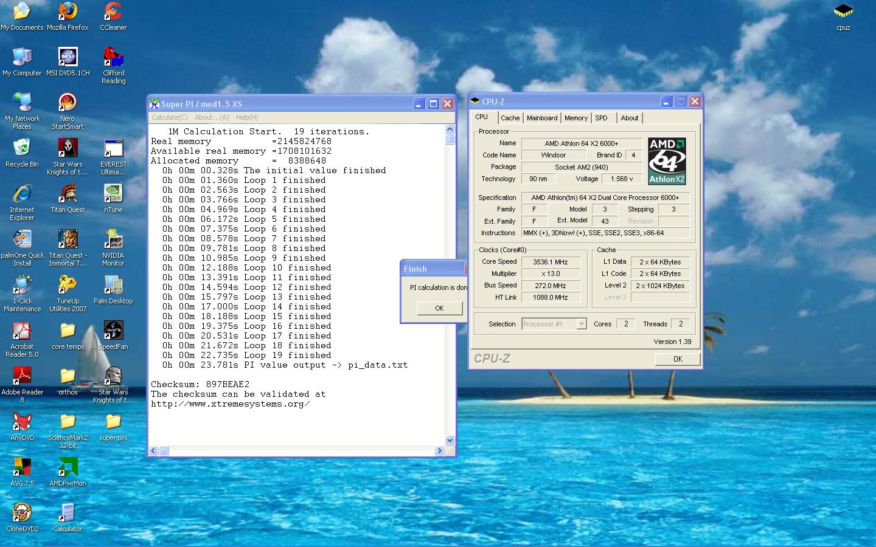This screenshot has height=547, width=876.
Task: Click the Multiplier x 13.0 value
Action: (x=551, y=273)
